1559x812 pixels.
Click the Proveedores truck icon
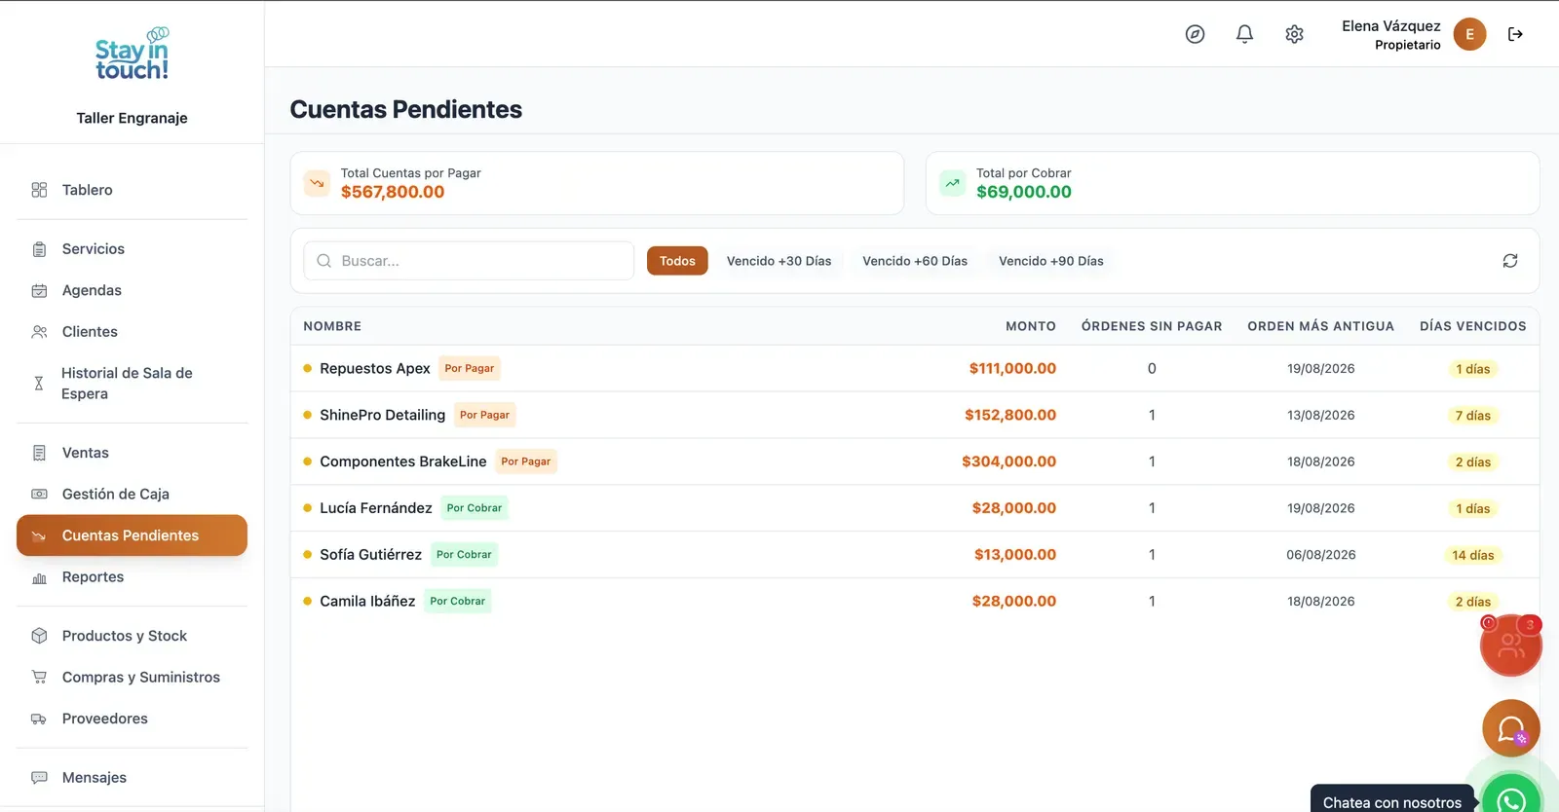coord(39,719)
